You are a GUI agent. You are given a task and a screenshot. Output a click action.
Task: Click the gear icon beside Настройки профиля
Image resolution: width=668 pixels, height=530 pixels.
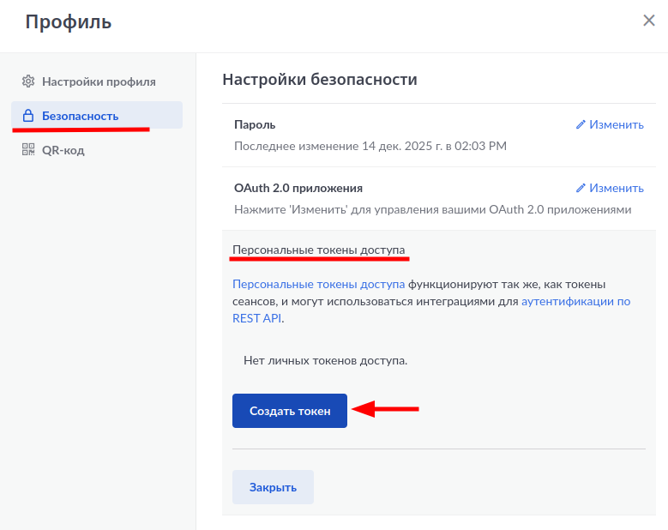tap(27, 81)
